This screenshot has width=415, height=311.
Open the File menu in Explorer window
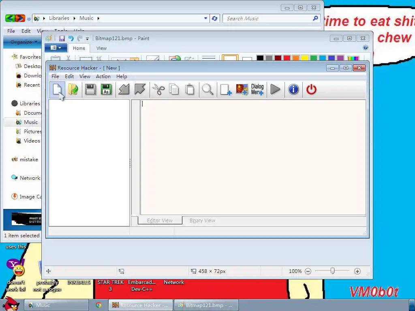(x=11, y=31)
